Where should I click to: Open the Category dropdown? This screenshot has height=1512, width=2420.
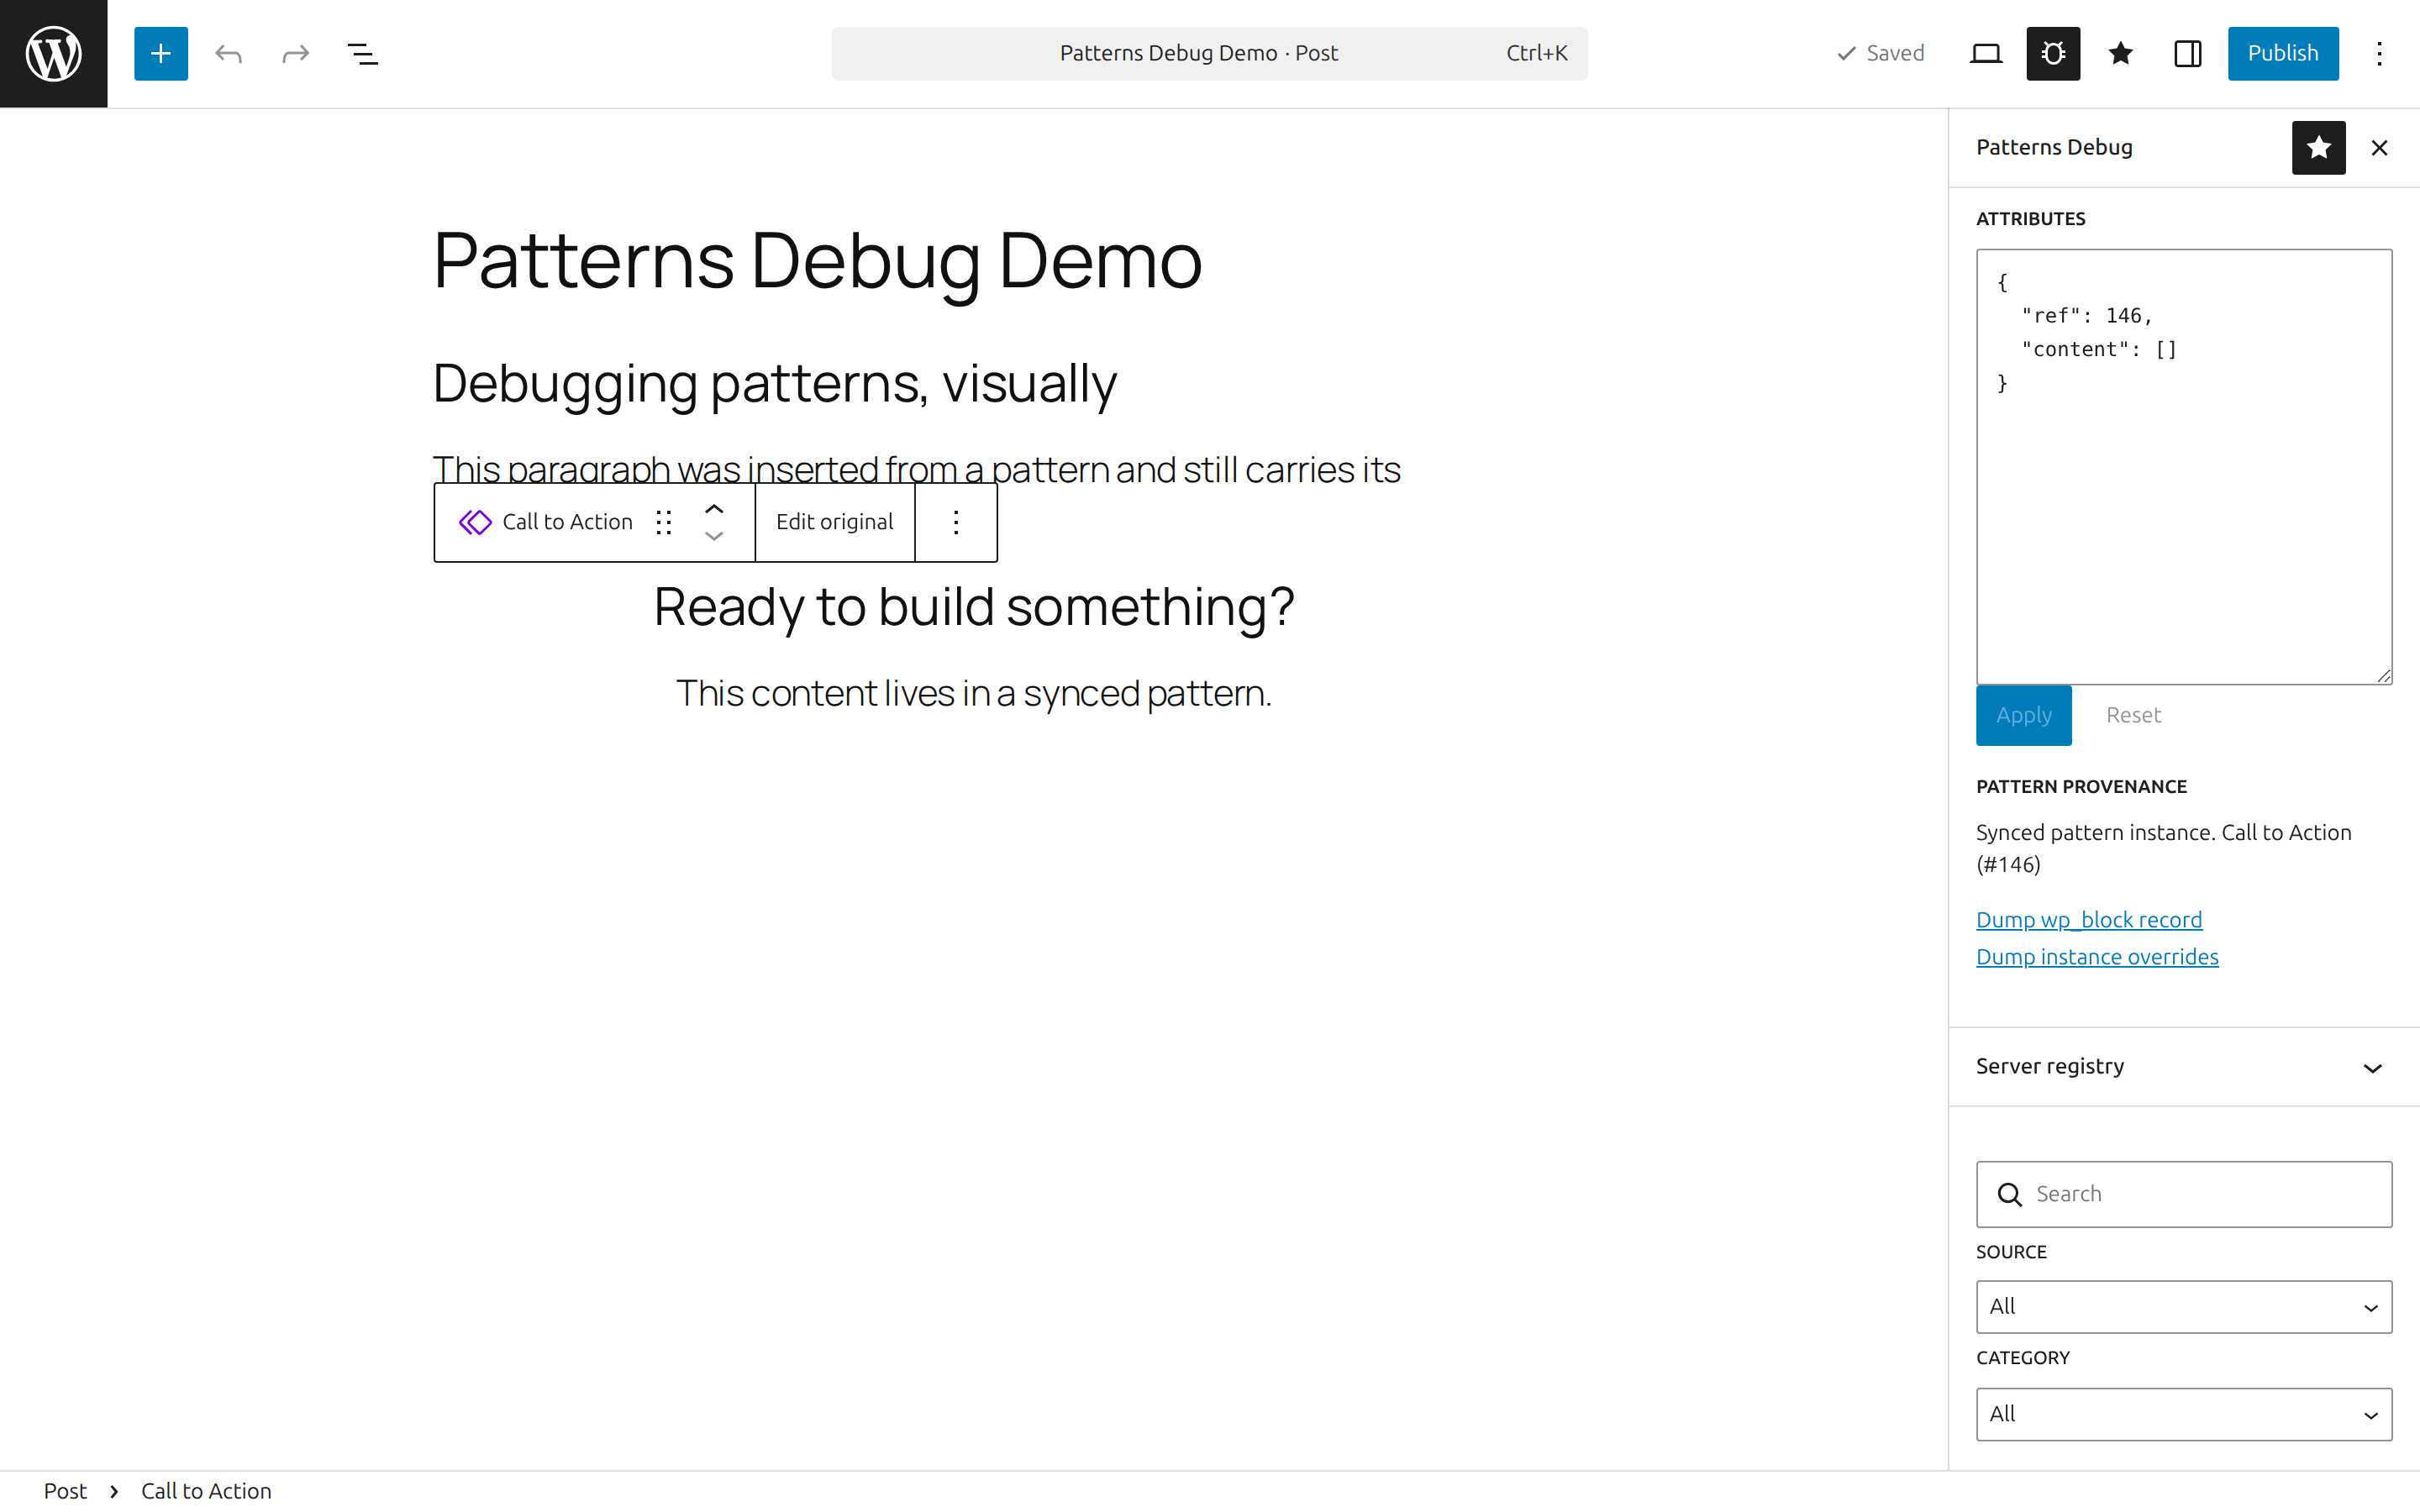coord(2183,1414)
